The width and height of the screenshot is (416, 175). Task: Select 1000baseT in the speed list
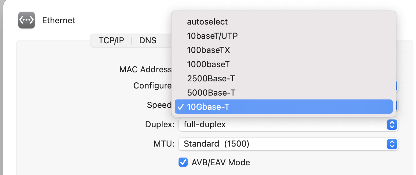coord(208,64)
